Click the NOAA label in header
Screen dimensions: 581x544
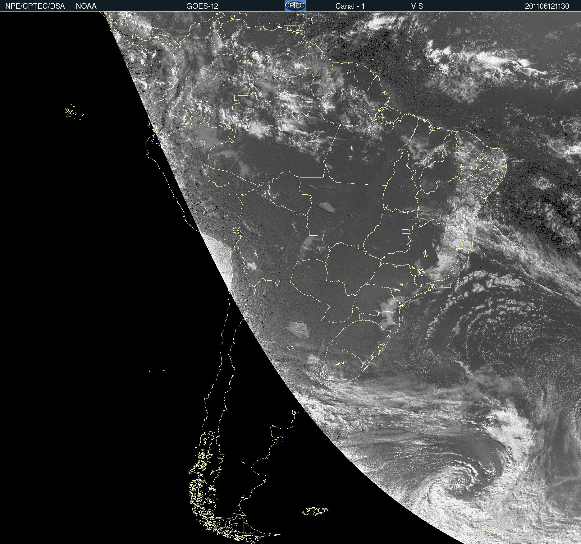tap(86, 6)
